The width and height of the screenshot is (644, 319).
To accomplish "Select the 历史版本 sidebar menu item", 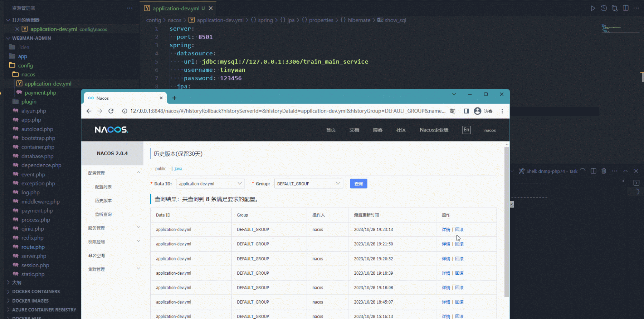I will pyautogui.click(x=103, y=201).
